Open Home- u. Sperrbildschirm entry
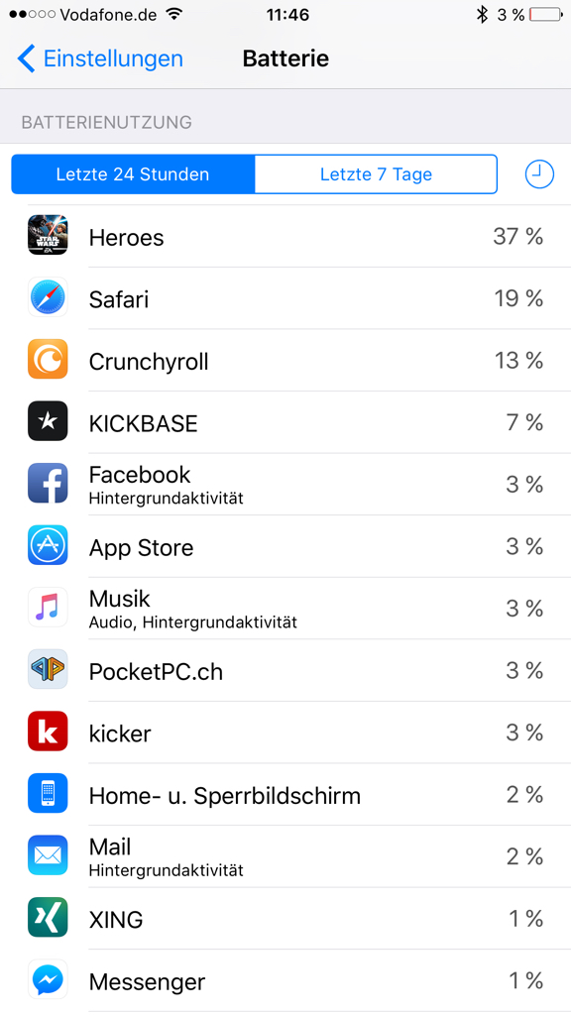The width and height of the screenshot is (571, 1015). pos(285,795)
